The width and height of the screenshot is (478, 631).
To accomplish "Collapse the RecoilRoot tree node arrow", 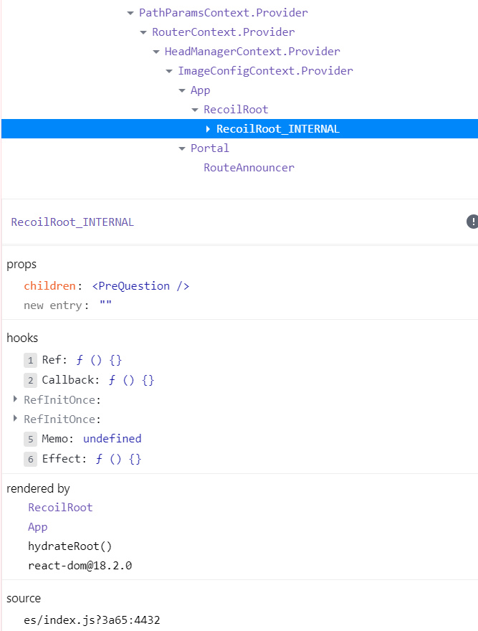I will [195, 110].
